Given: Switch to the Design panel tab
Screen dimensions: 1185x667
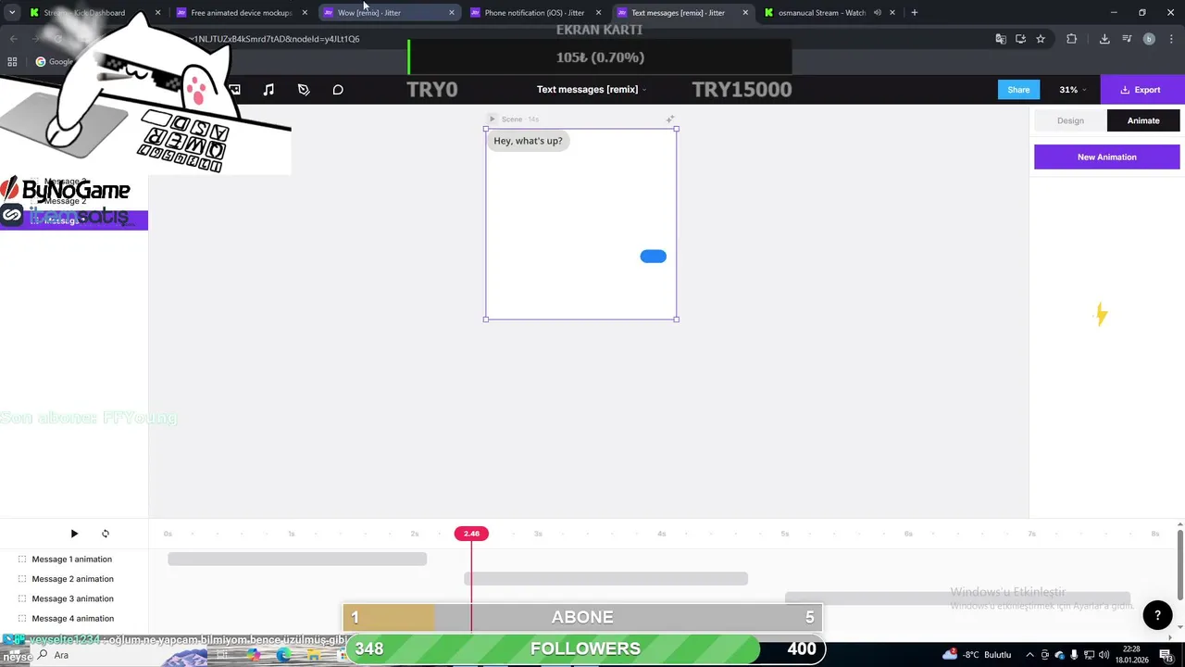Looking at the screenshot, I should [1070, 120].
